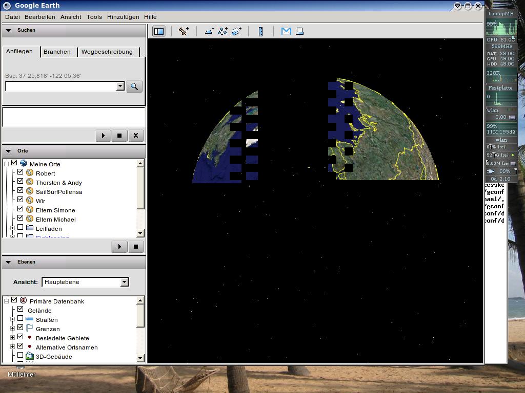
Task: Switch to the Wegbeschreibung tab
Action: coord(107,52)
